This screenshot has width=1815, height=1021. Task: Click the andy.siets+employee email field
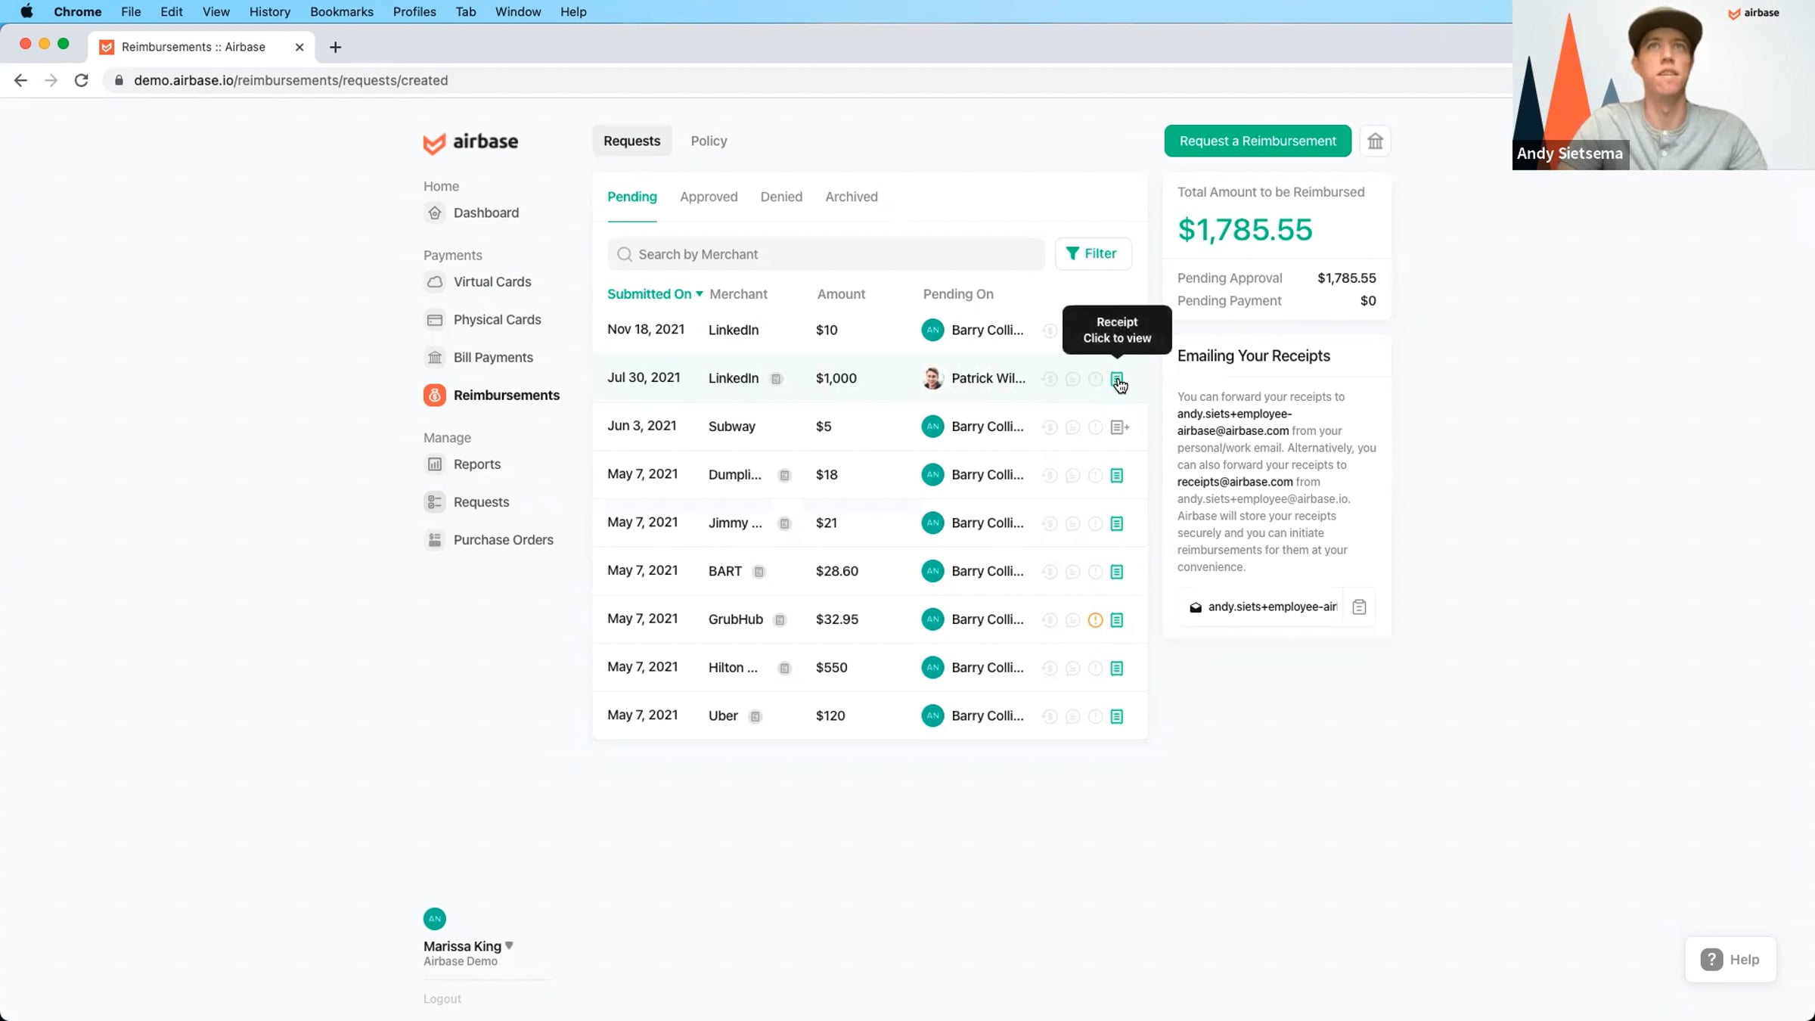coord(1261,607)
